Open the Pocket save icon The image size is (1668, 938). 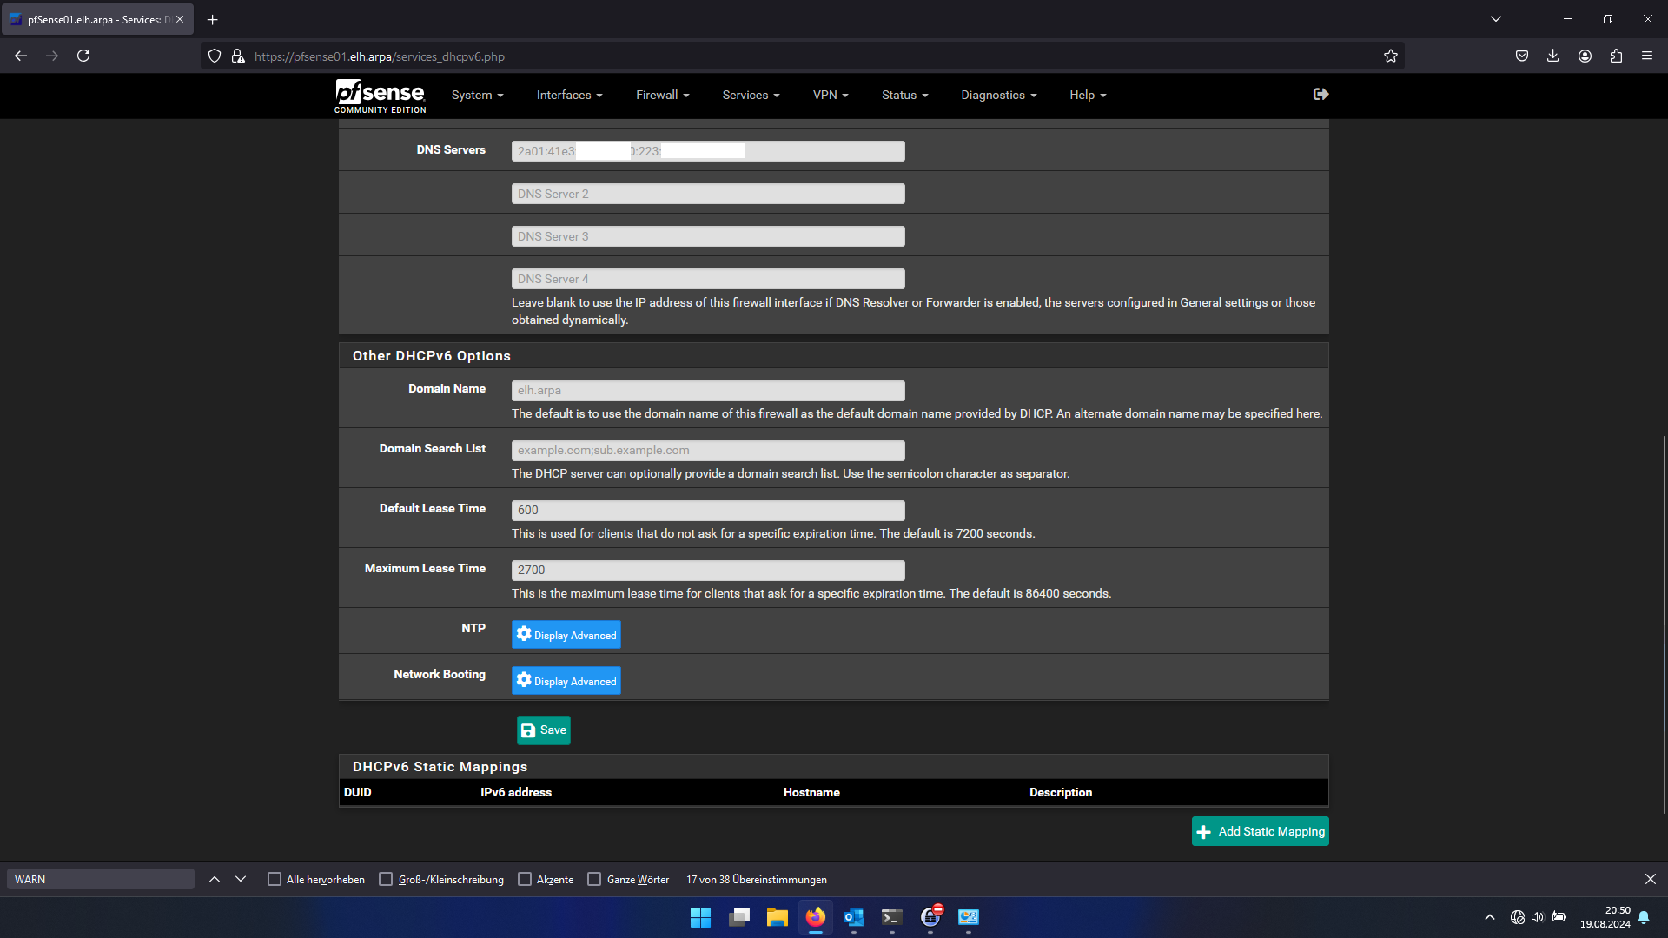[1522, 56]
